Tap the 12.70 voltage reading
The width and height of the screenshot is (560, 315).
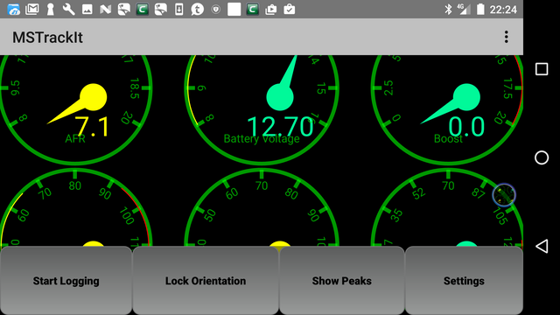click(x=281, y=127)
